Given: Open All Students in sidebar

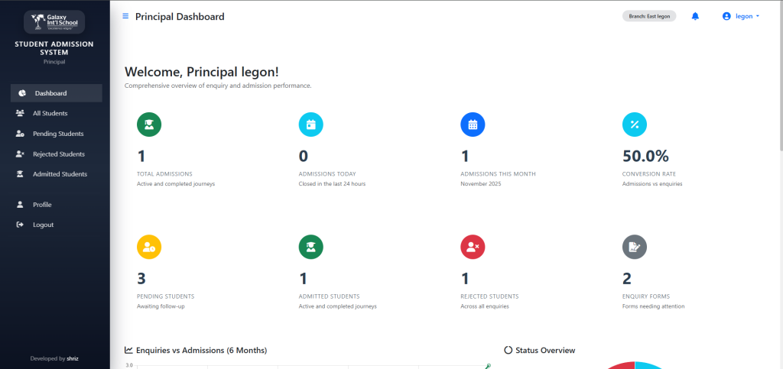Looking at the screenshot, I should pyautogui.click(x=50, y=113).
